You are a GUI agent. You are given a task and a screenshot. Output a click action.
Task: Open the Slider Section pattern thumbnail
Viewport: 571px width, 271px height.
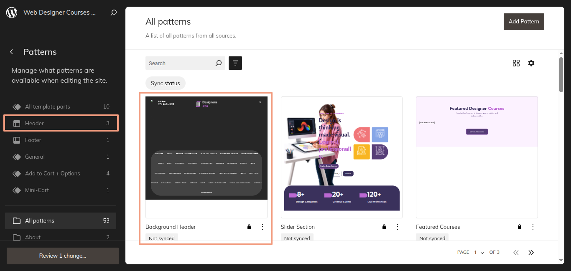pyautogui.click(x=342, y=157)
